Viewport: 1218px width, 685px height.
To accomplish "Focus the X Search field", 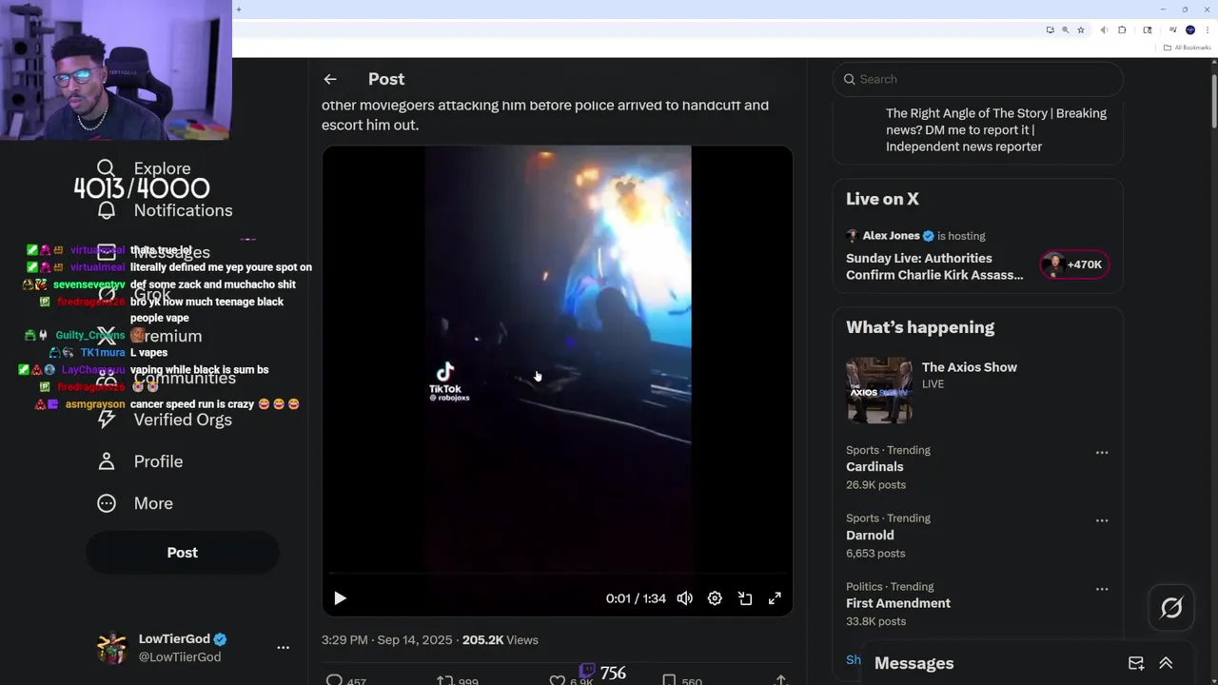I will pos(977,79).
